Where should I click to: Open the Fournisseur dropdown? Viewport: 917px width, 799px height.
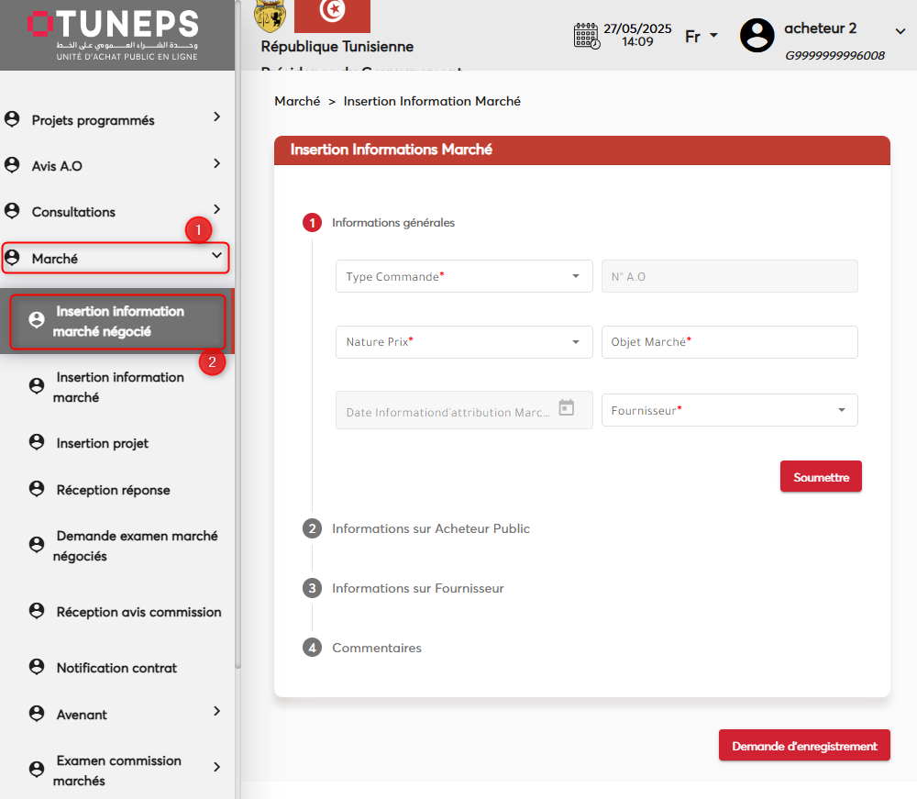click(x=729, y=411)
